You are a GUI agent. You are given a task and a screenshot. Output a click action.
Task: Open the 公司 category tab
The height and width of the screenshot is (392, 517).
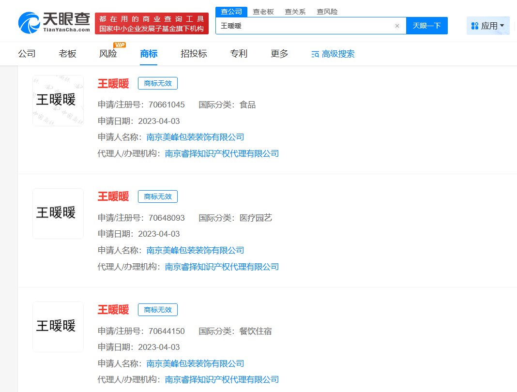(x=27, y=54)
